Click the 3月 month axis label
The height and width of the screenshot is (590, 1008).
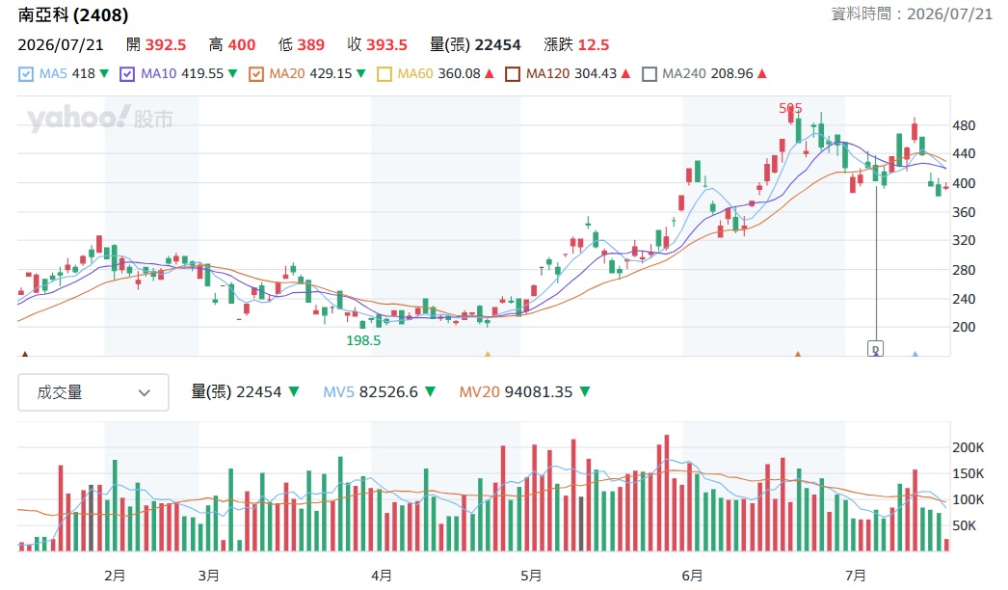coord(208,576)
